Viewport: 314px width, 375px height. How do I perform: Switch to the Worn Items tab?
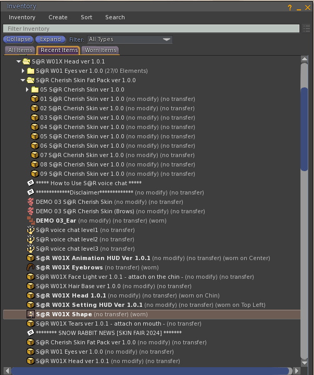click(x=101, y=50)
